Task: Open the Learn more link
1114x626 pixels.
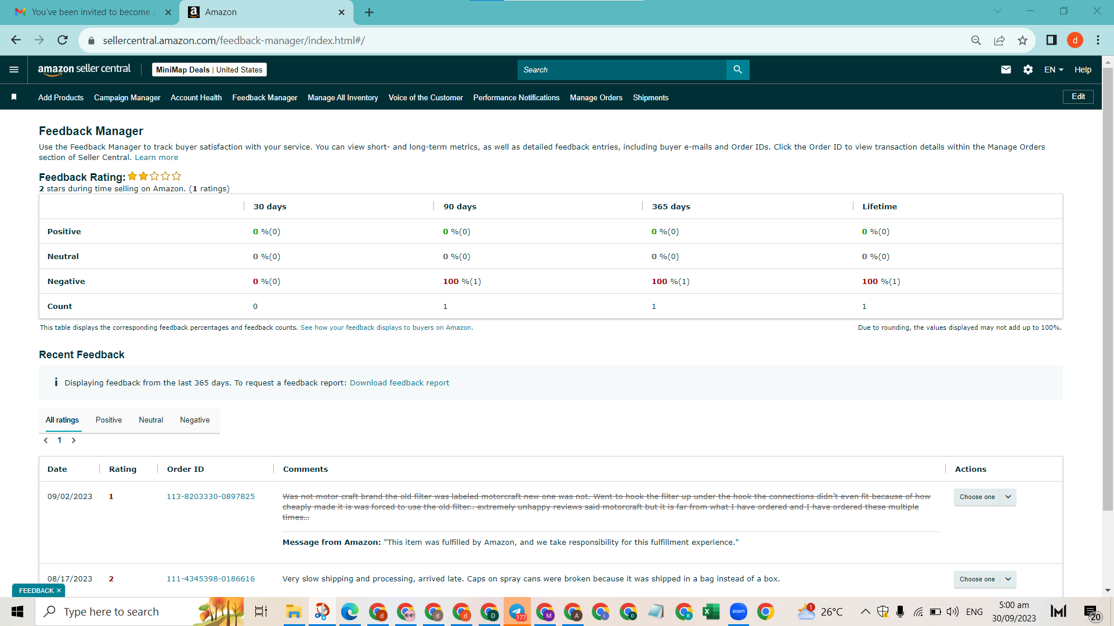Action: 157,158
